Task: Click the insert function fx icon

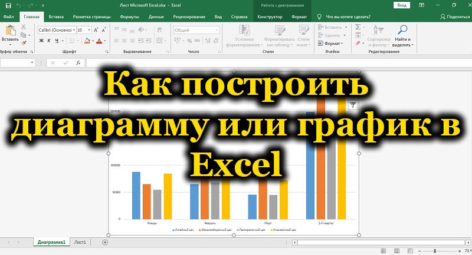Action: click(77, 62)
